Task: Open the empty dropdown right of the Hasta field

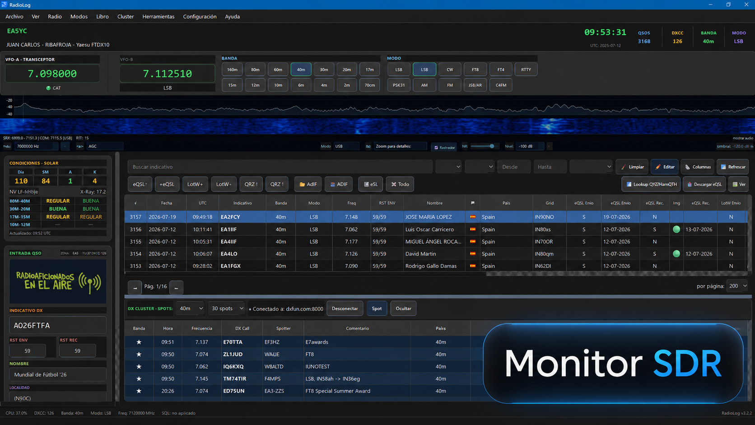Action: click(591, 167)
